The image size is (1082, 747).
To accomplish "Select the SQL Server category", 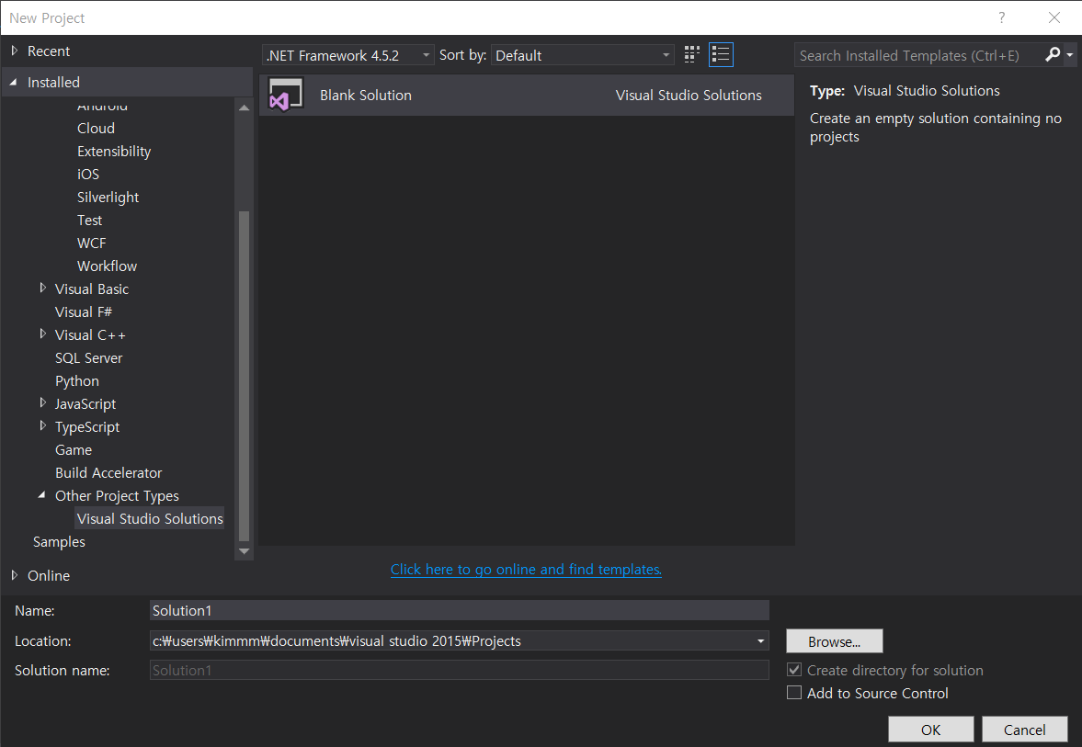I will [88, 358].
